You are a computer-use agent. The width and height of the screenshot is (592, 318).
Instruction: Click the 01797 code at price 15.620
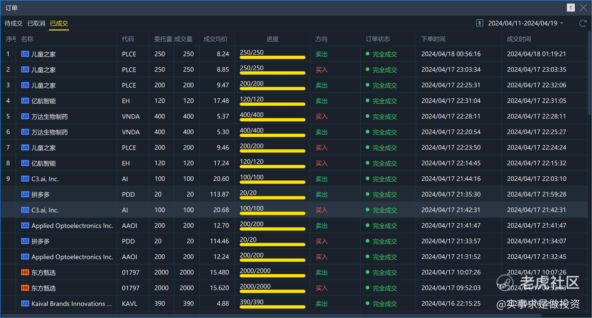click(130, 288)
